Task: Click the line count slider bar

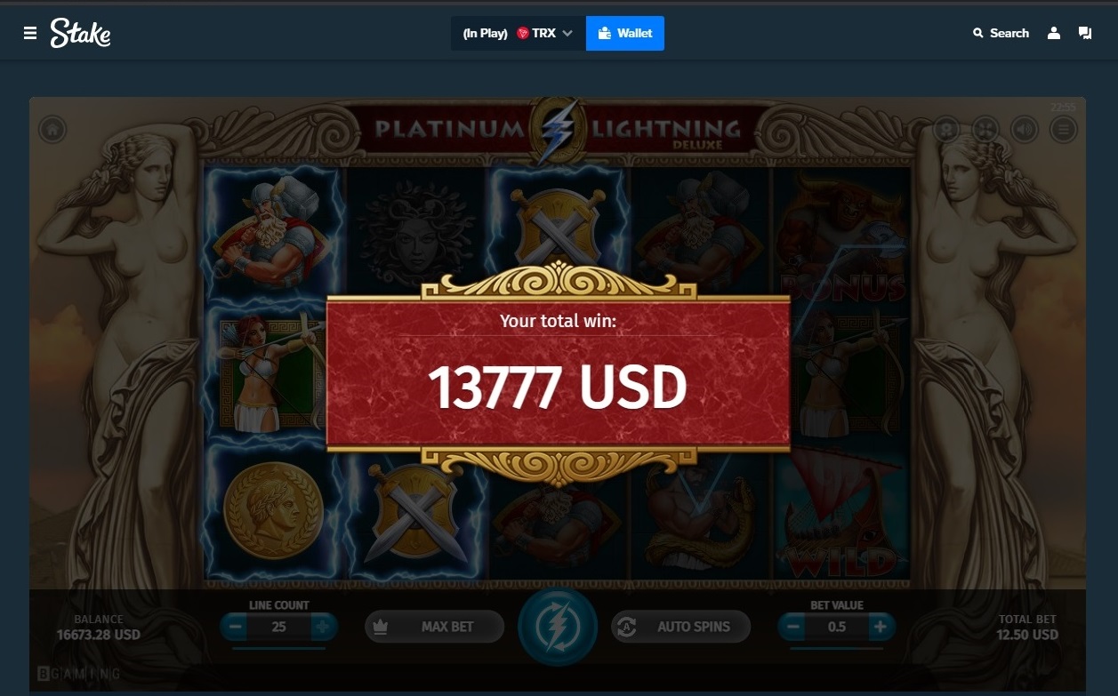Action: click(278, 649)
